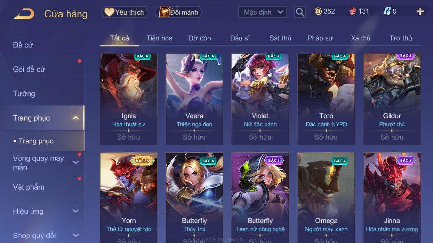Image resolution: width=433 pixels, height=243 pixels.
Task: Switch to the Sát thủ tab
Action: (x=280, y=38)
